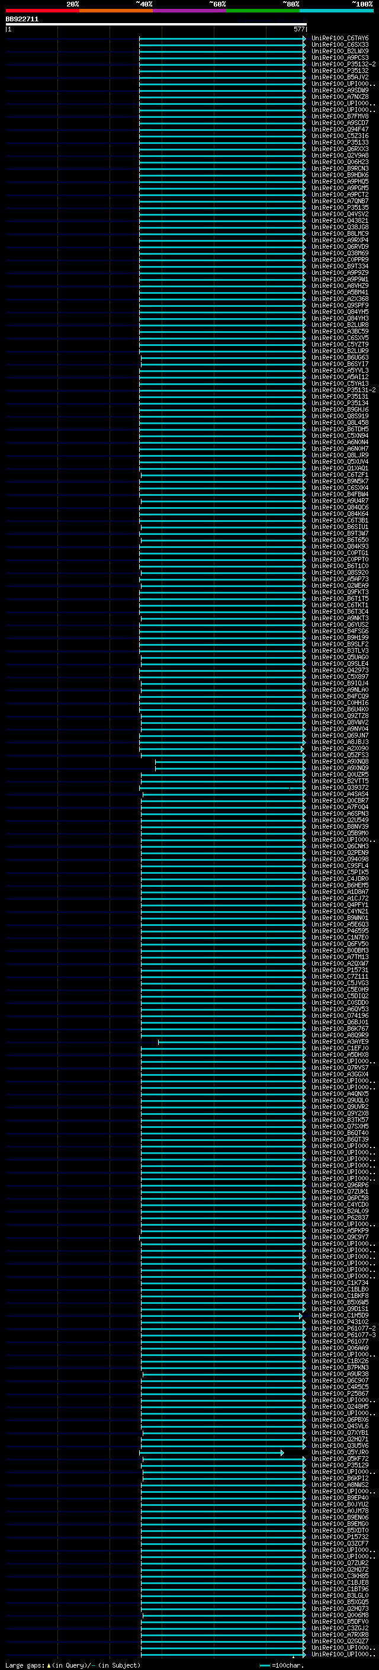Click the orange 20-40% identity color bar
Image resolution: width=379 pixels, height=1670 pixels.
pyautogui.click(x=116, y=11)
